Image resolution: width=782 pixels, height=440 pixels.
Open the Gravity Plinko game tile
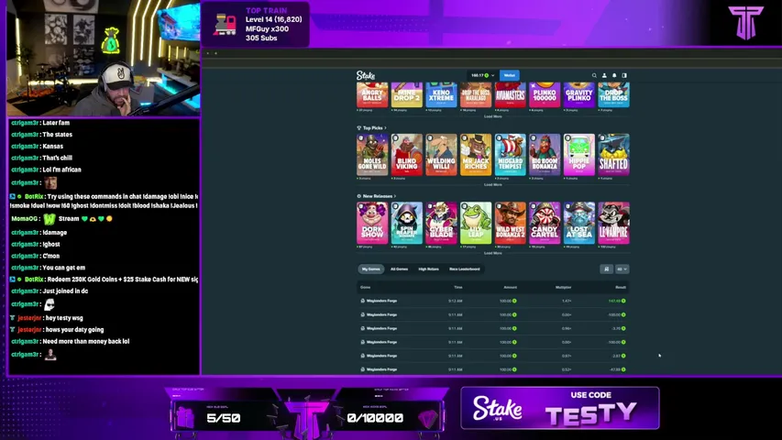tap(579, 94)
